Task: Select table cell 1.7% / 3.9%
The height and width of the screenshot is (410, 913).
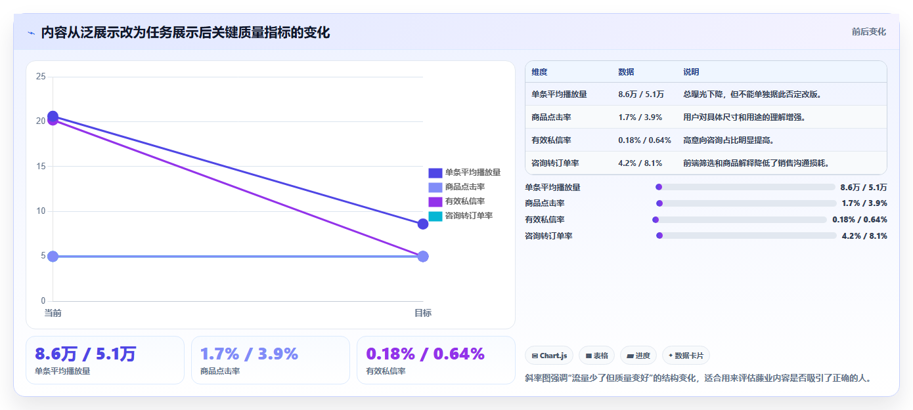Action: (640, 117)
